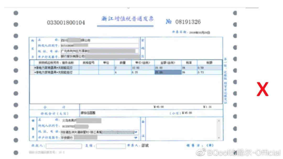The image size is (283, 159).
Task: Click the buyer taxpayer ID input field
Action: click(x=100, y=46)
